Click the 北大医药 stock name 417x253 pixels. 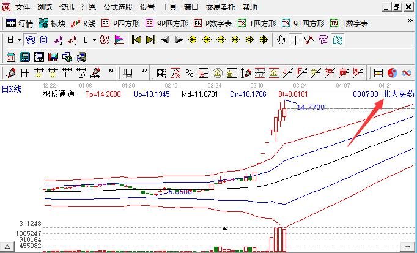[399, 94]
